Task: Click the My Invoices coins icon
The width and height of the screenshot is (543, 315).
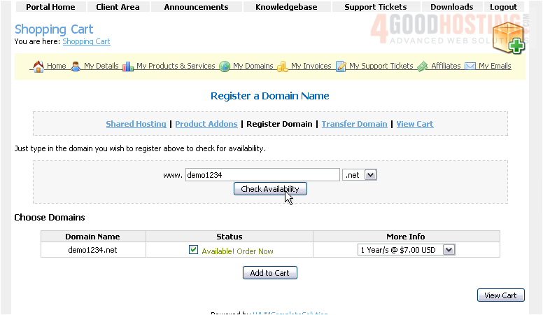Action: tap(283, 66)
